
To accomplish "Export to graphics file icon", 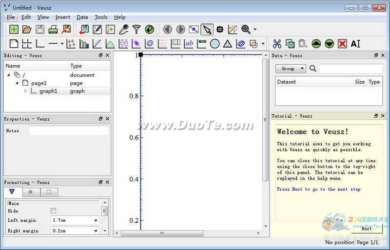I will [x=66, y=30].
